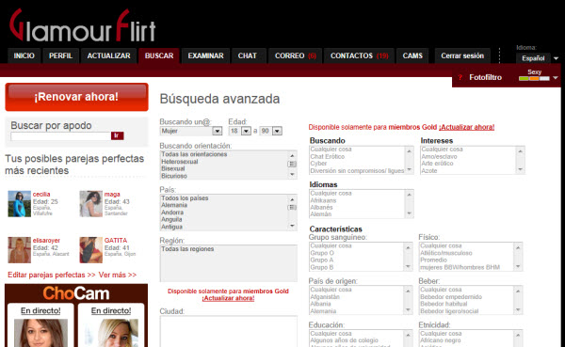Viewport: 565px width, 347px height.
Task: Open the Buscando un@ Mujer dropdown
Action: 191,131
